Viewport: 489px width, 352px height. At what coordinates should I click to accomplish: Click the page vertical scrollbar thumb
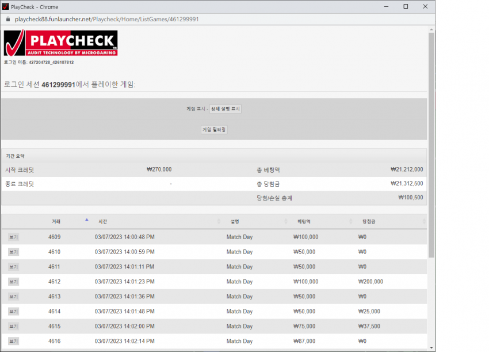click(x=431, y=145)
